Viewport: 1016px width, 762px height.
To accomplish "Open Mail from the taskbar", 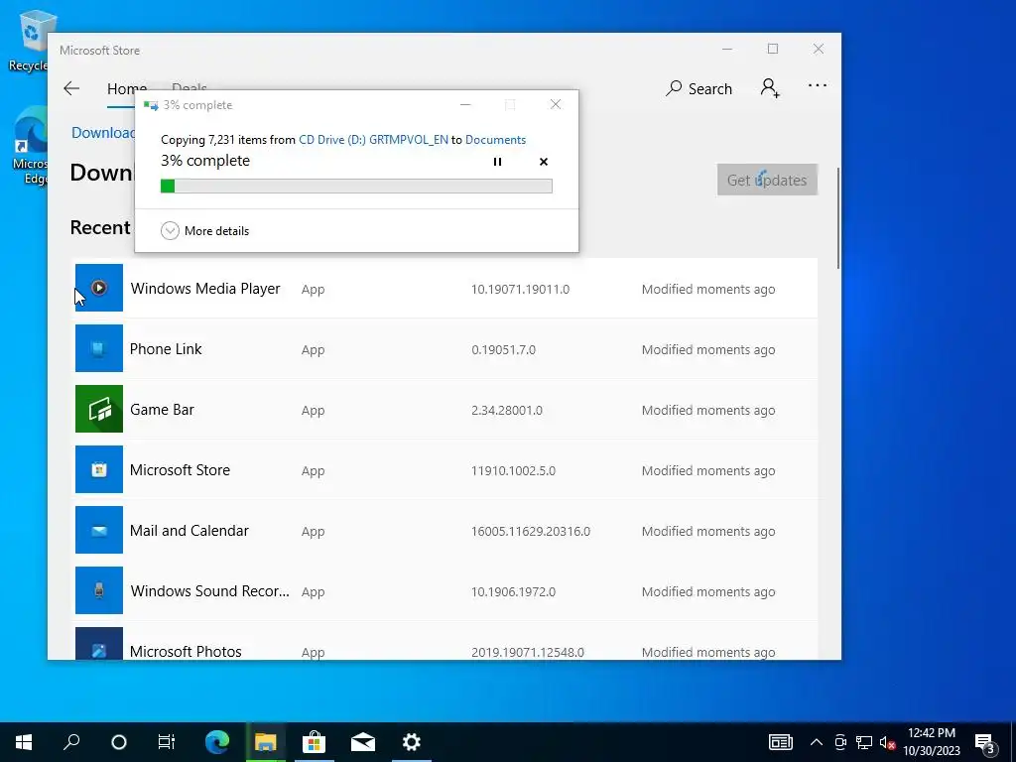I will (x=363, y=742).
